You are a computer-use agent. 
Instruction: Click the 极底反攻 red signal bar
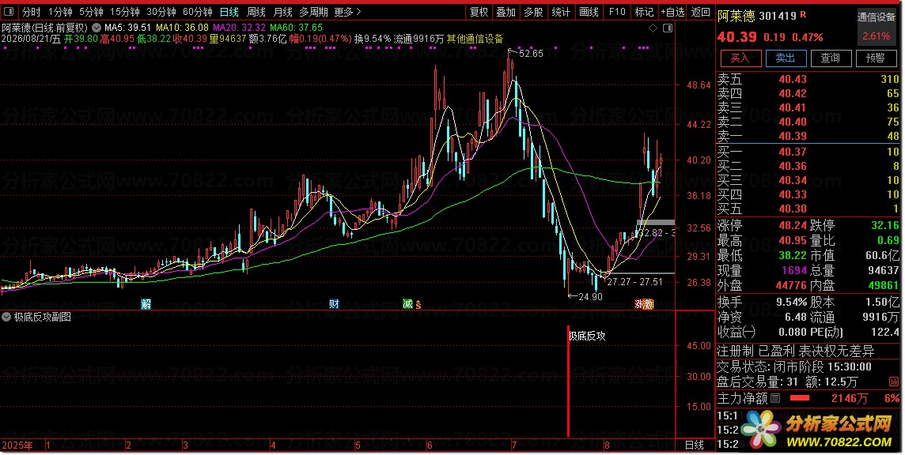coord(568,381)
